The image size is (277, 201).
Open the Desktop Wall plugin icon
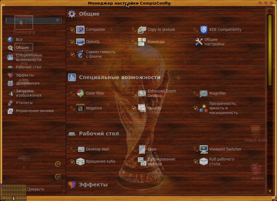(81, 149)
